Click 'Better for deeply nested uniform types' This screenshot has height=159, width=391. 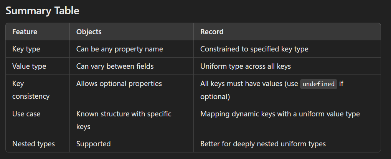pyautogui.click(x=263, y=144)
